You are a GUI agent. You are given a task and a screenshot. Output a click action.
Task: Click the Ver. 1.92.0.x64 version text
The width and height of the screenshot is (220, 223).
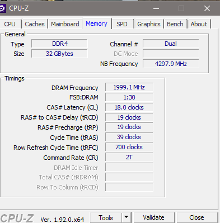[62, 220]
